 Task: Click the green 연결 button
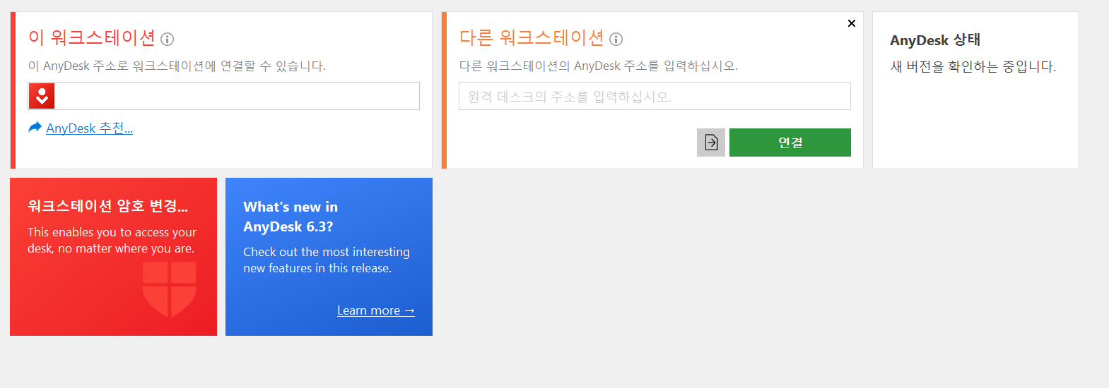point(790,143)
